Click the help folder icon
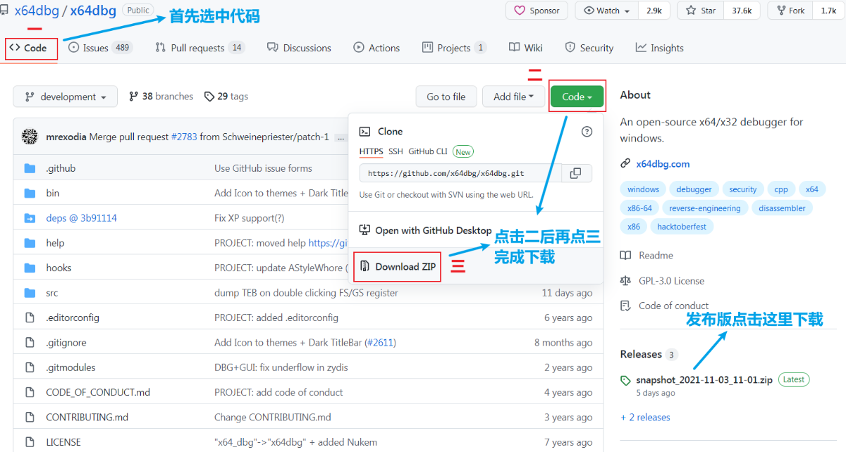Viewport: 846px width, 452px height. click(x=30, y=243)
